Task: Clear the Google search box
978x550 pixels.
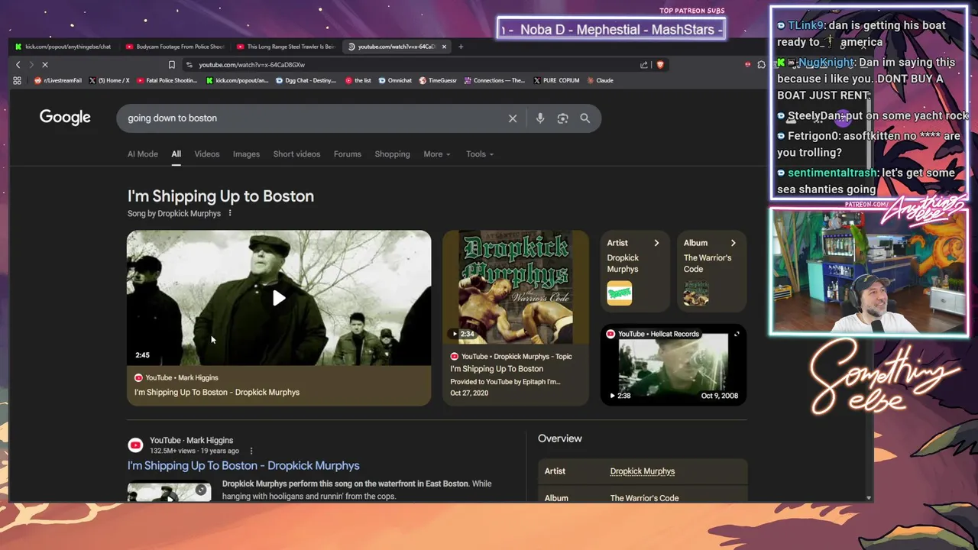Action: pos(513,118)
